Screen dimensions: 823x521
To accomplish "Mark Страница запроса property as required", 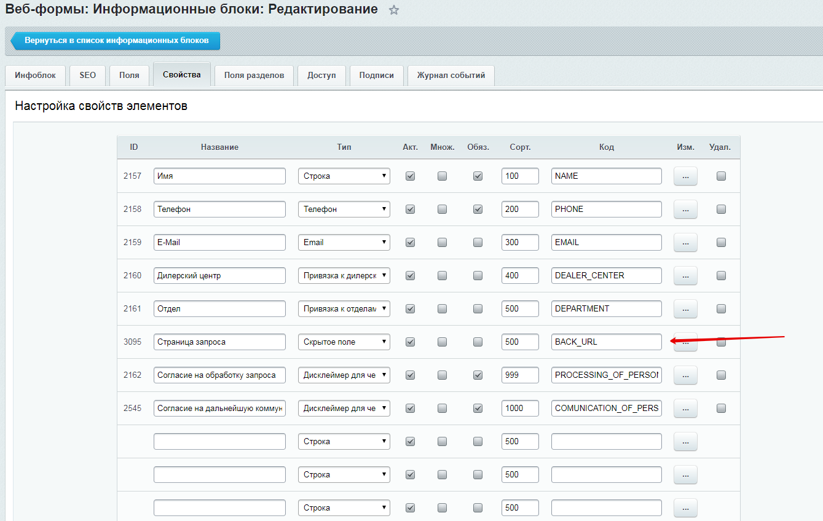I will (x=478, y=342).
